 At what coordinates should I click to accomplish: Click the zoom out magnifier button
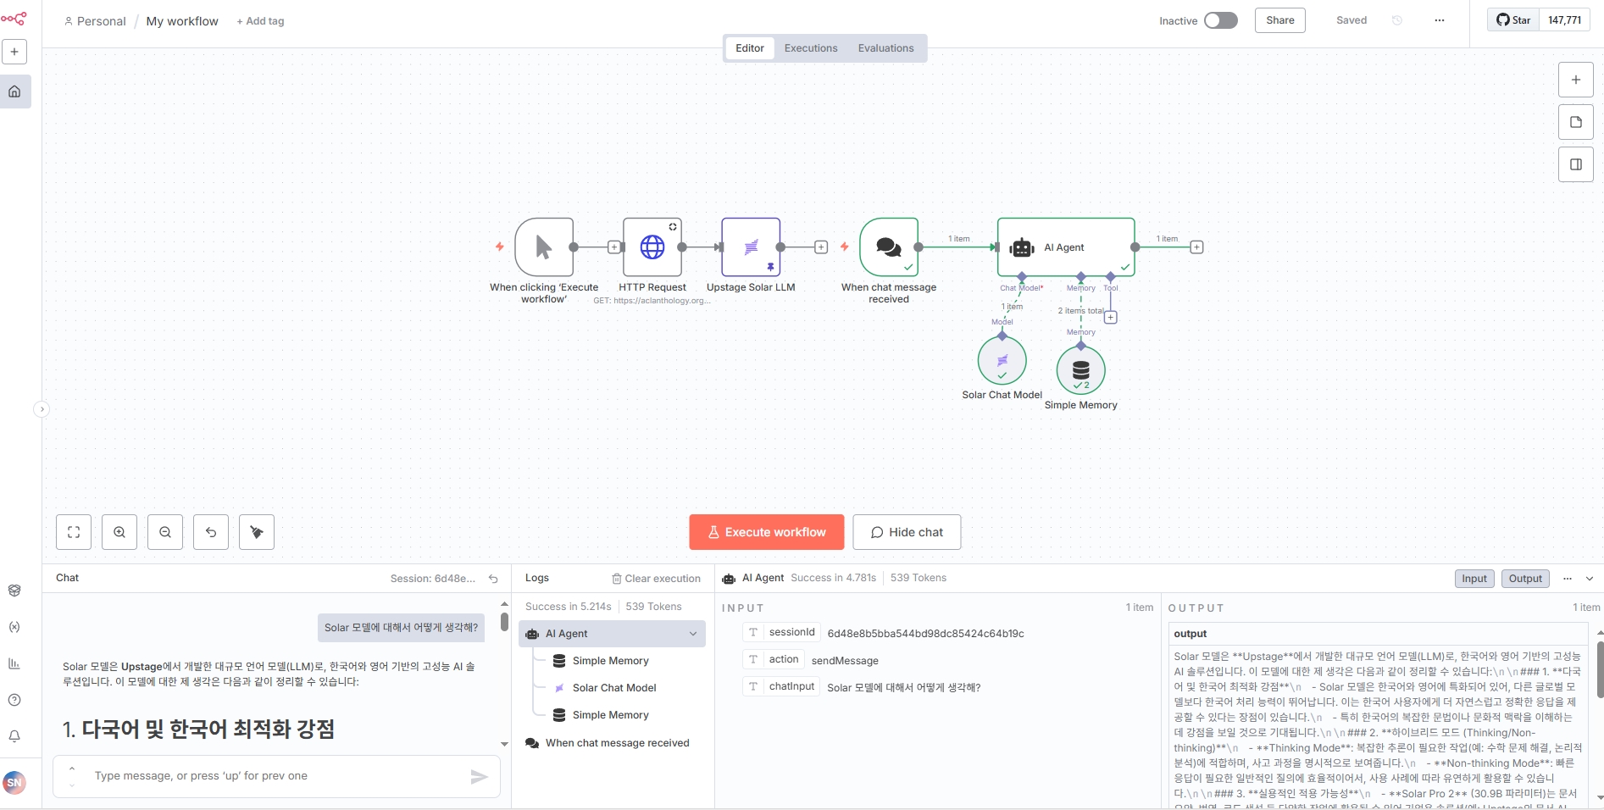click(x=165, y=532)
